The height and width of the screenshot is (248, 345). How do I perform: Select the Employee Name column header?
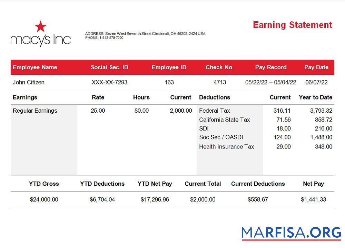[x=35, y=67]
